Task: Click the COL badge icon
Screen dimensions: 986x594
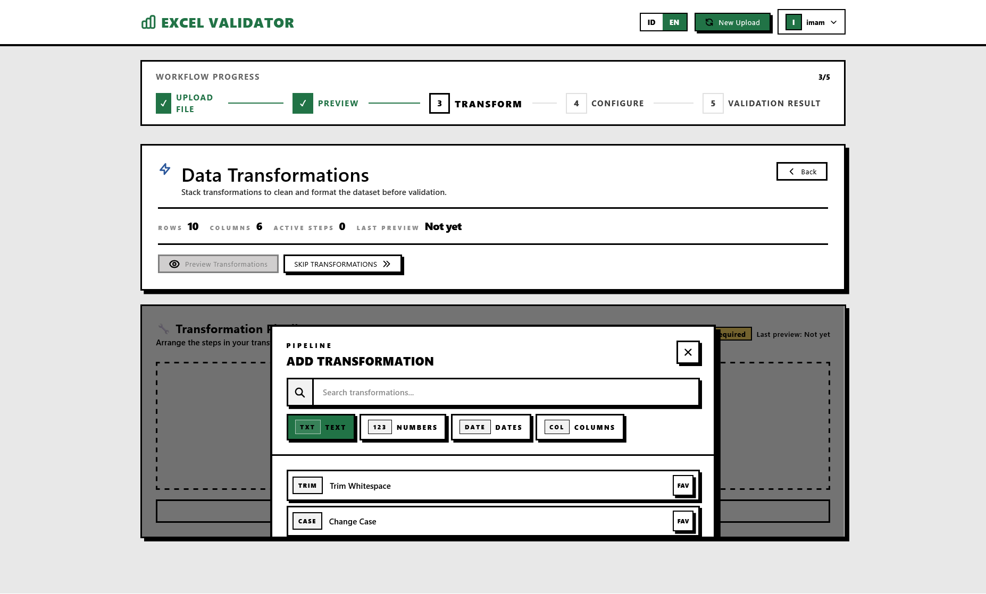Action: 557,427
